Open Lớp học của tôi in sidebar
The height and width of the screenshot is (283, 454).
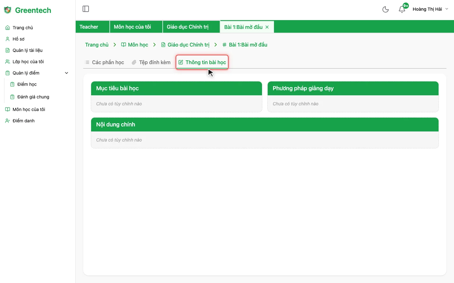[28, 62]
